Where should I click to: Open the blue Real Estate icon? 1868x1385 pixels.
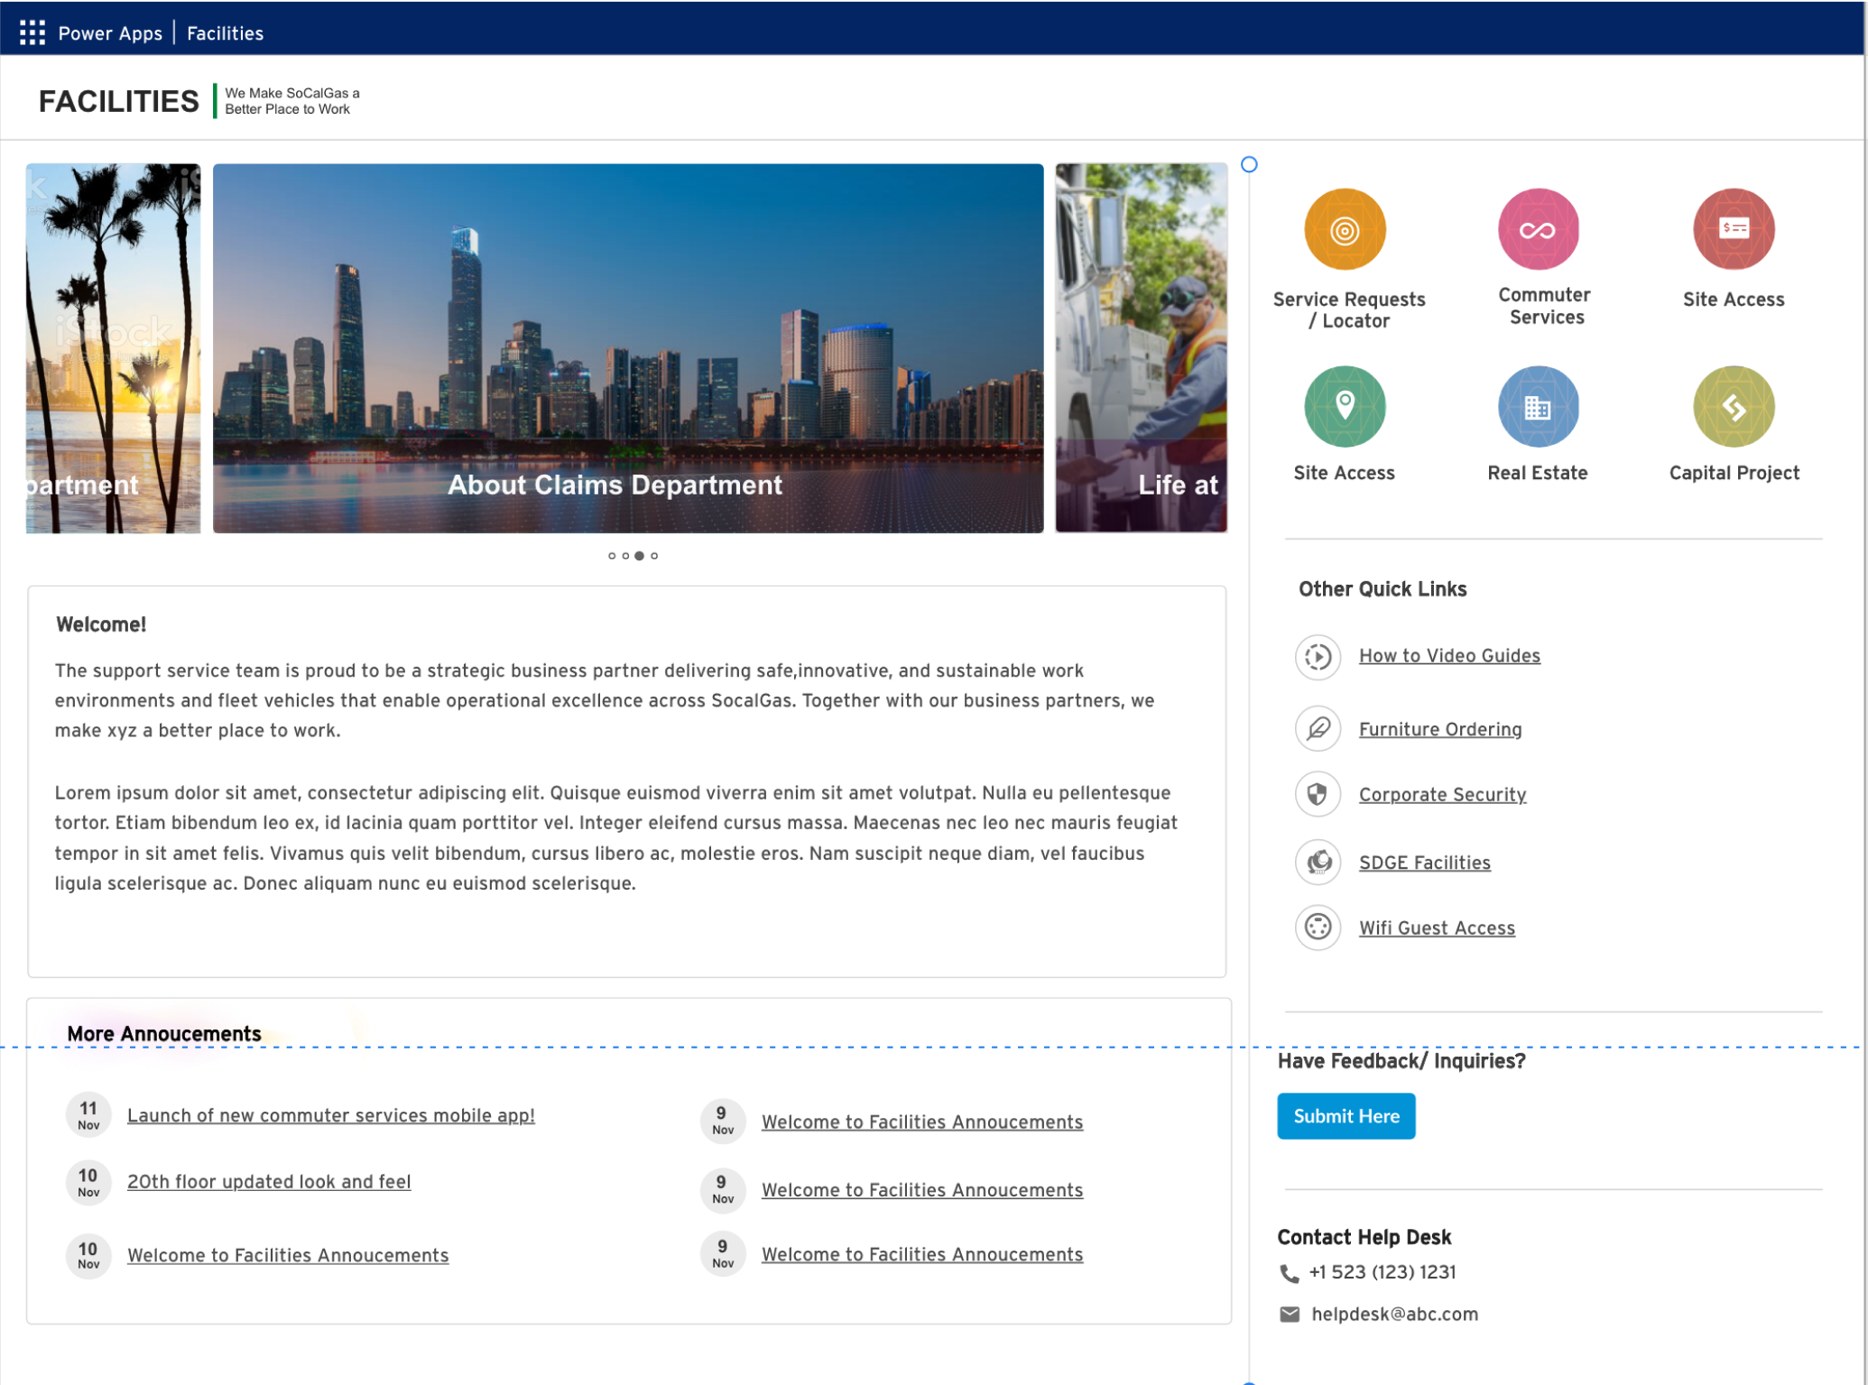(x=1538, y=406)
